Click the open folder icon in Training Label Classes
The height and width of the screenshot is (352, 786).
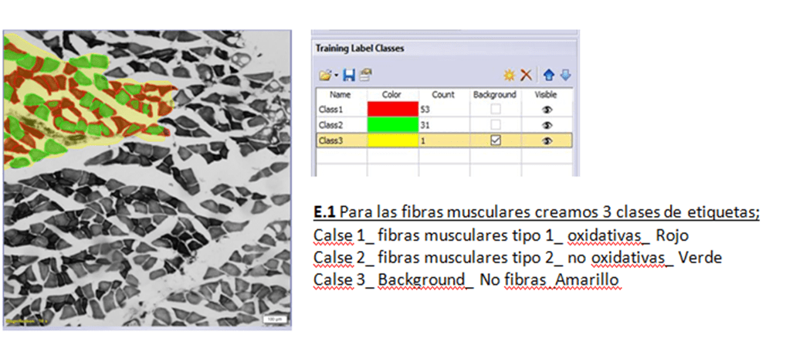tap(324, 75)
